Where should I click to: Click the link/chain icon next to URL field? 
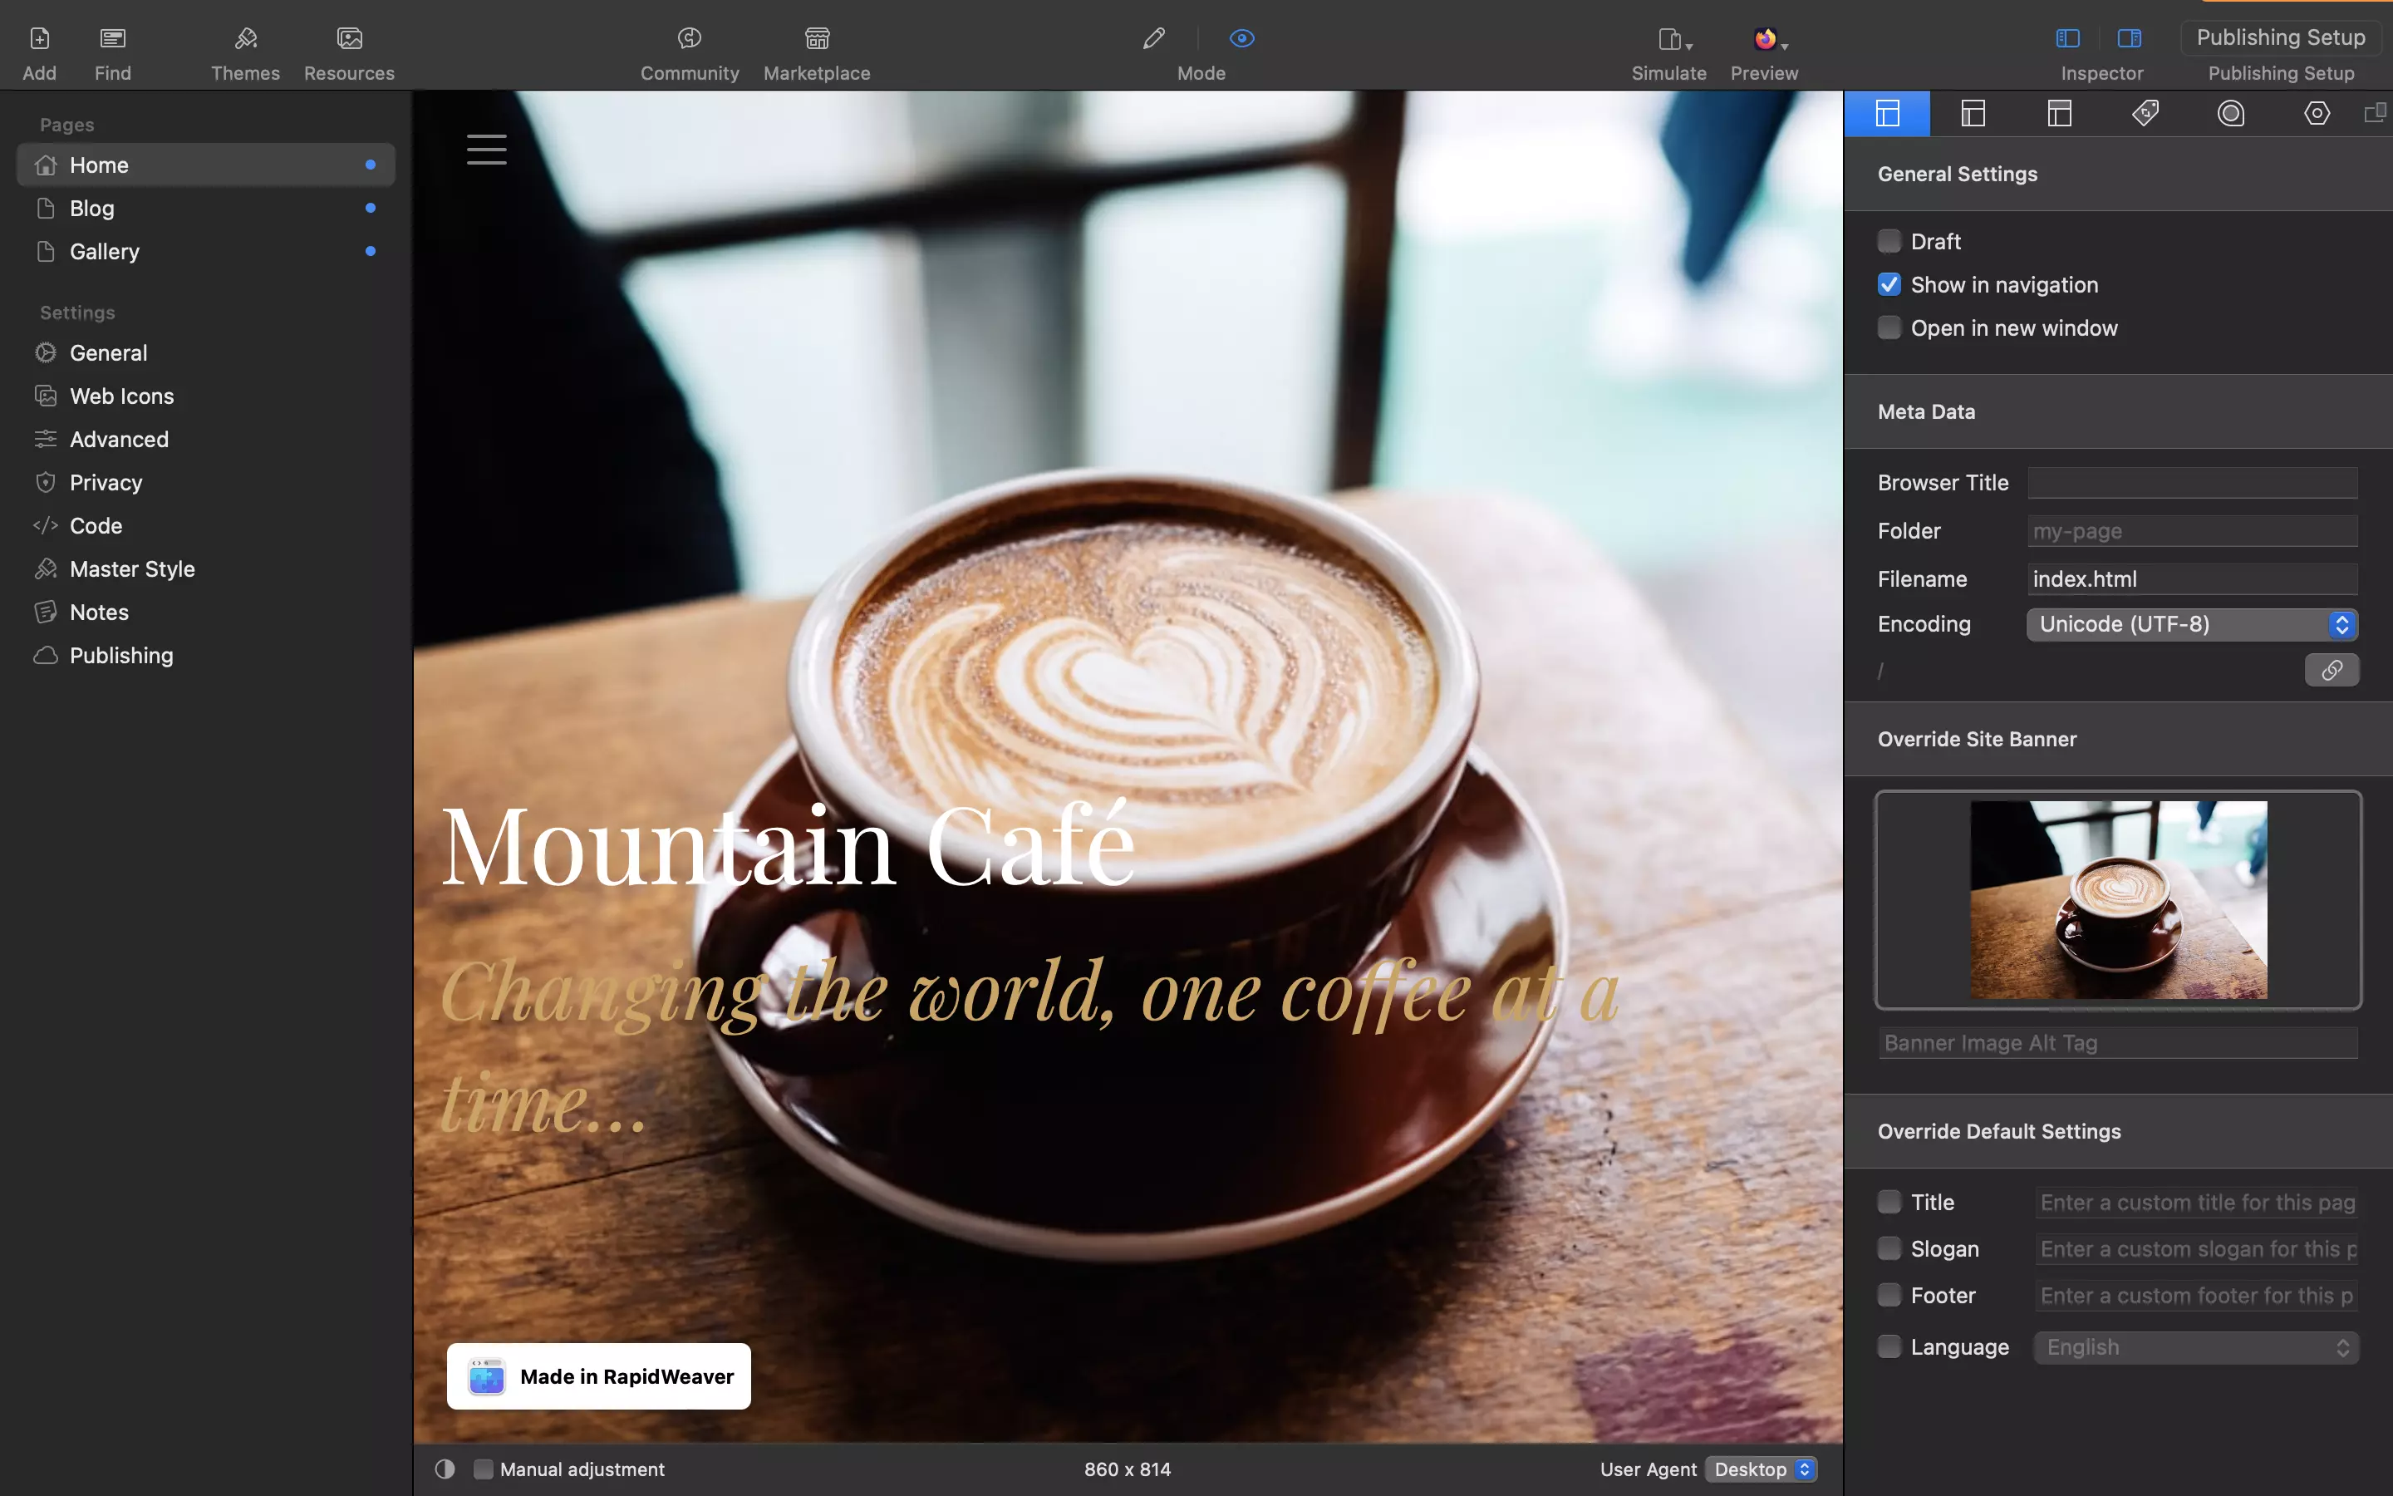point(2331,671)
